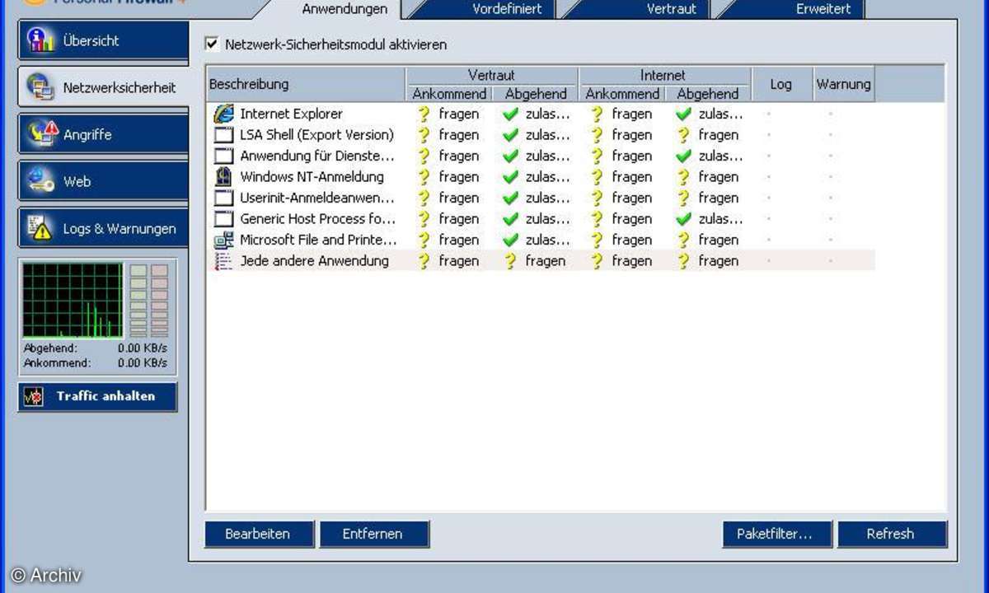The image size is (989, 593).
Task: Click the Internet column group header
Action: [x=663, y=75]
